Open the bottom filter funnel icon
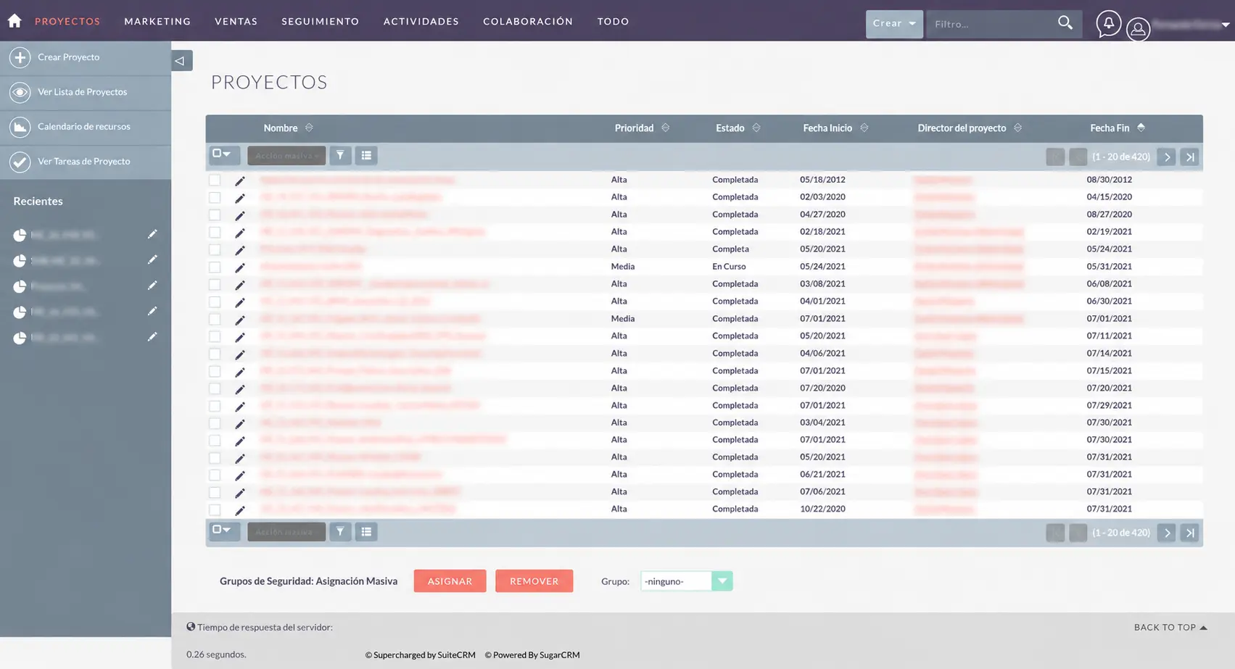The width and height of the screenshot is (1235, 669). click(340, 532)
